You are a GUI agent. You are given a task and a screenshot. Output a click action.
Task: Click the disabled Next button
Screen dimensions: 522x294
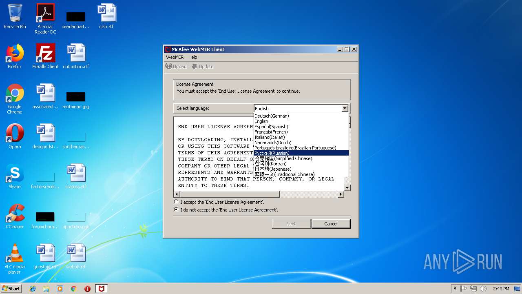coord(291,224)
